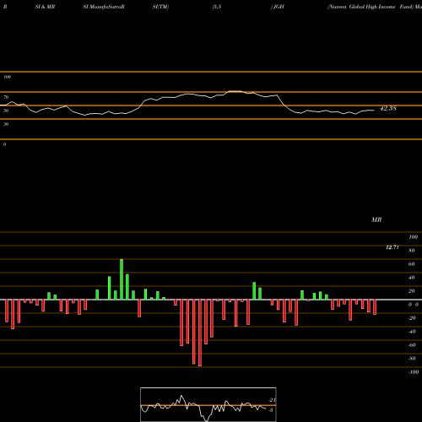Screen dimensions: 422x422
Task: Click the 70 level label on RSI axis
Action: tap(6, 97)
